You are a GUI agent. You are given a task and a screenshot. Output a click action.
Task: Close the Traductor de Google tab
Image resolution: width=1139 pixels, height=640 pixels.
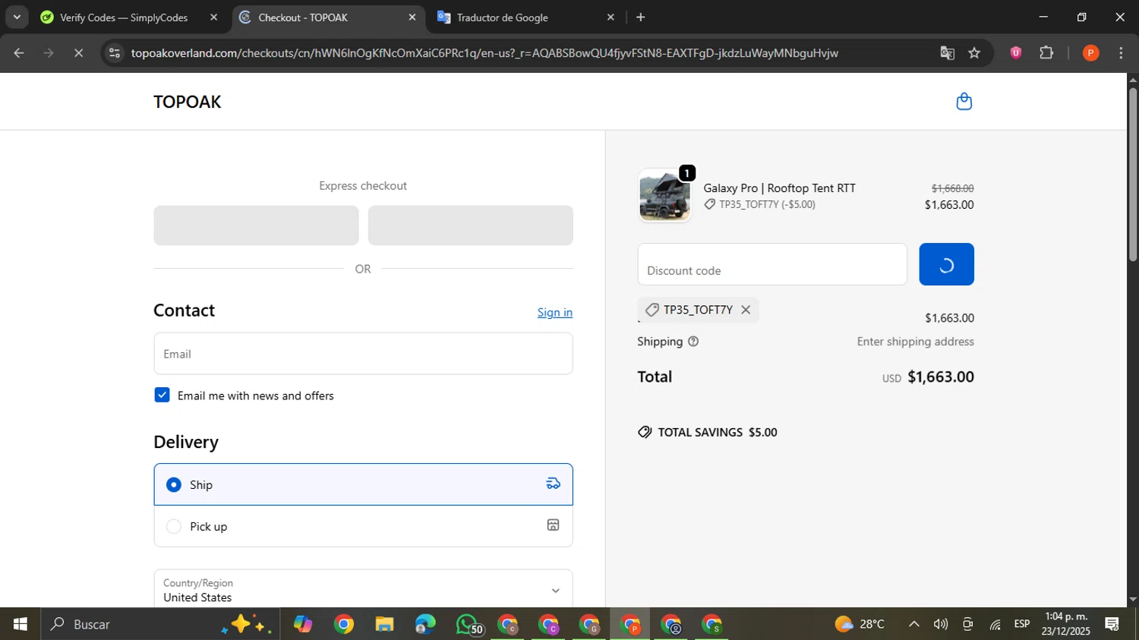(x=611, y=17)
